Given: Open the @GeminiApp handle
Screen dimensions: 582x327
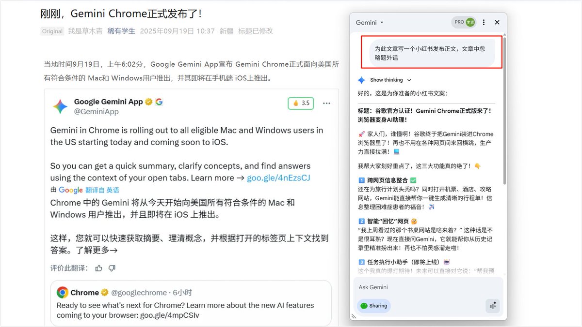Looking at the screenshot, I should coord(96,112).
